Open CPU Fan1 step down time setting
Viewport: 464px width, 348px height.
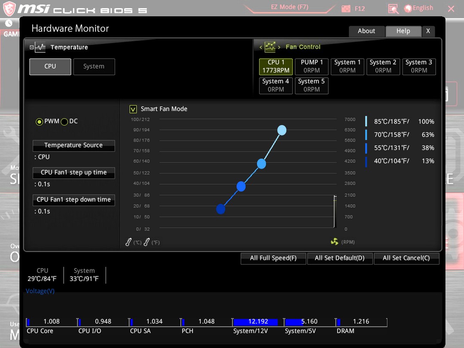73,200
